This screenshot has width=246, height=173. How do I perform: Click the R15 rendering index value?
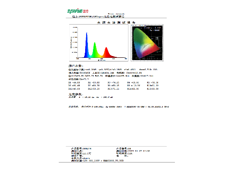153,89
